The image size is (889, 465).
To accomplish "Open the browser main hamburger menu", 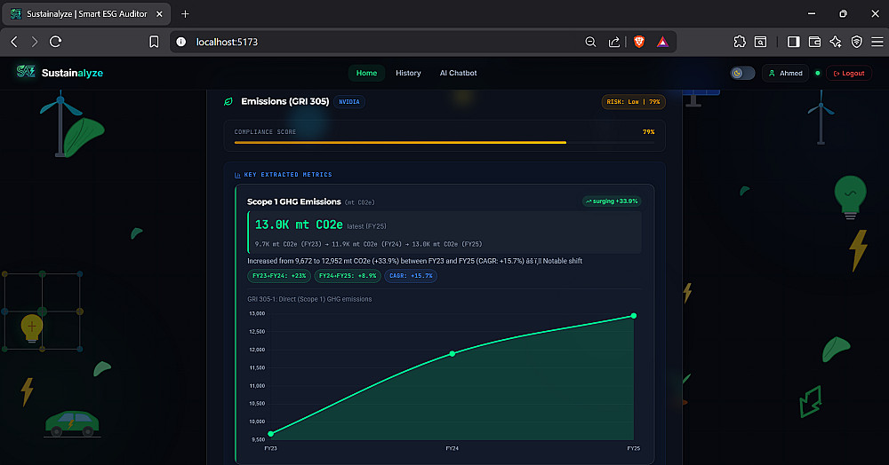I will coord(877,42).
